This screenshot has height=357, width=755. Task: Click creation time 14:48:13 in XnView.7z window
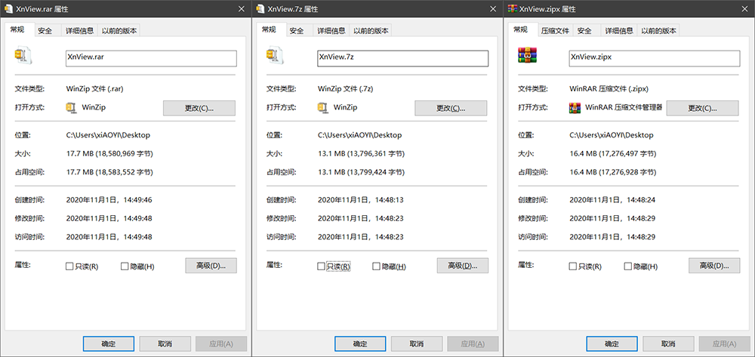tap(361, 200)
